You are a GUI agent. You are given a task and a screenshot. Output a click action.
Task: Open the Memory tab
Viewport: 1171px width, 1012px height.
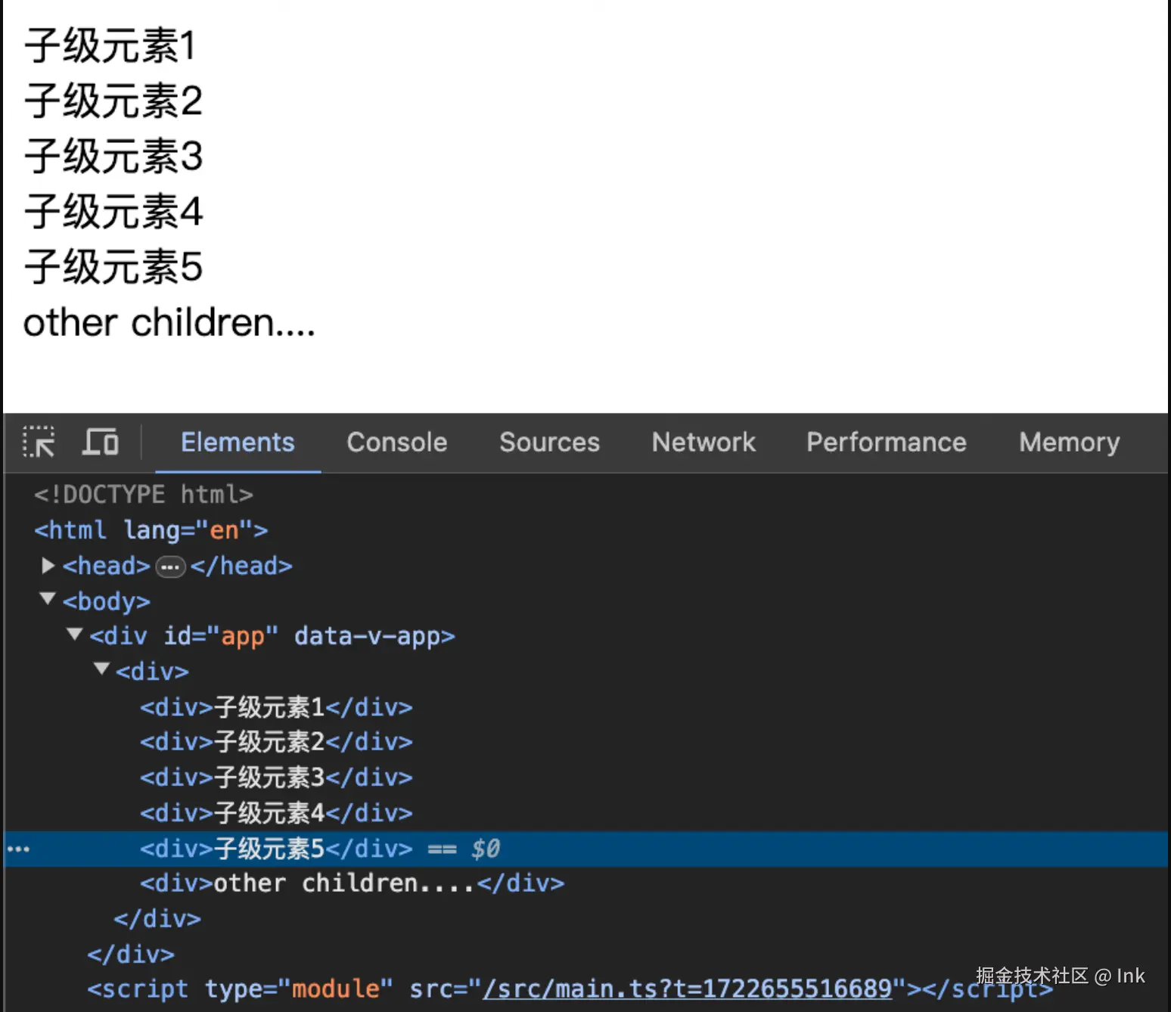(1069, 442)
